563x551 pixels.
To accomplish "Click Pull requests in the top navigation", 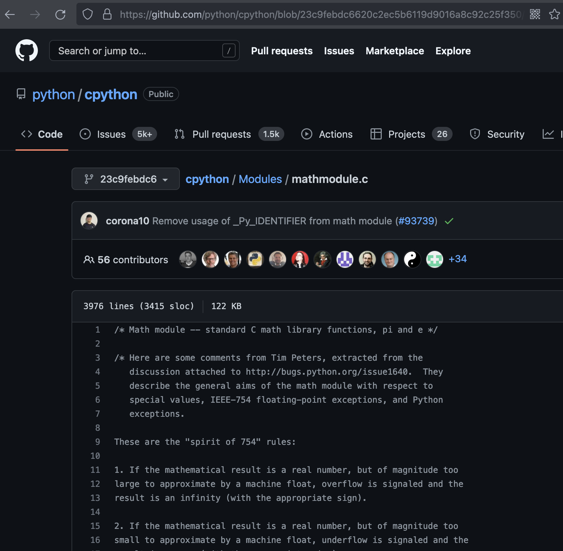I will coord(282,51).
